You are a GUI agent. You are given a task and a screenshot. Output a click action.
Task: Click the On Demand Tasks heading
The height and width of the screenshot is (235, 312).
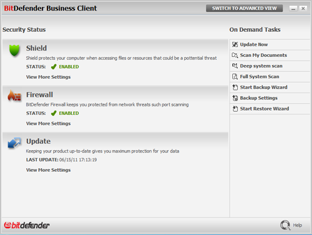pos(255,29)
